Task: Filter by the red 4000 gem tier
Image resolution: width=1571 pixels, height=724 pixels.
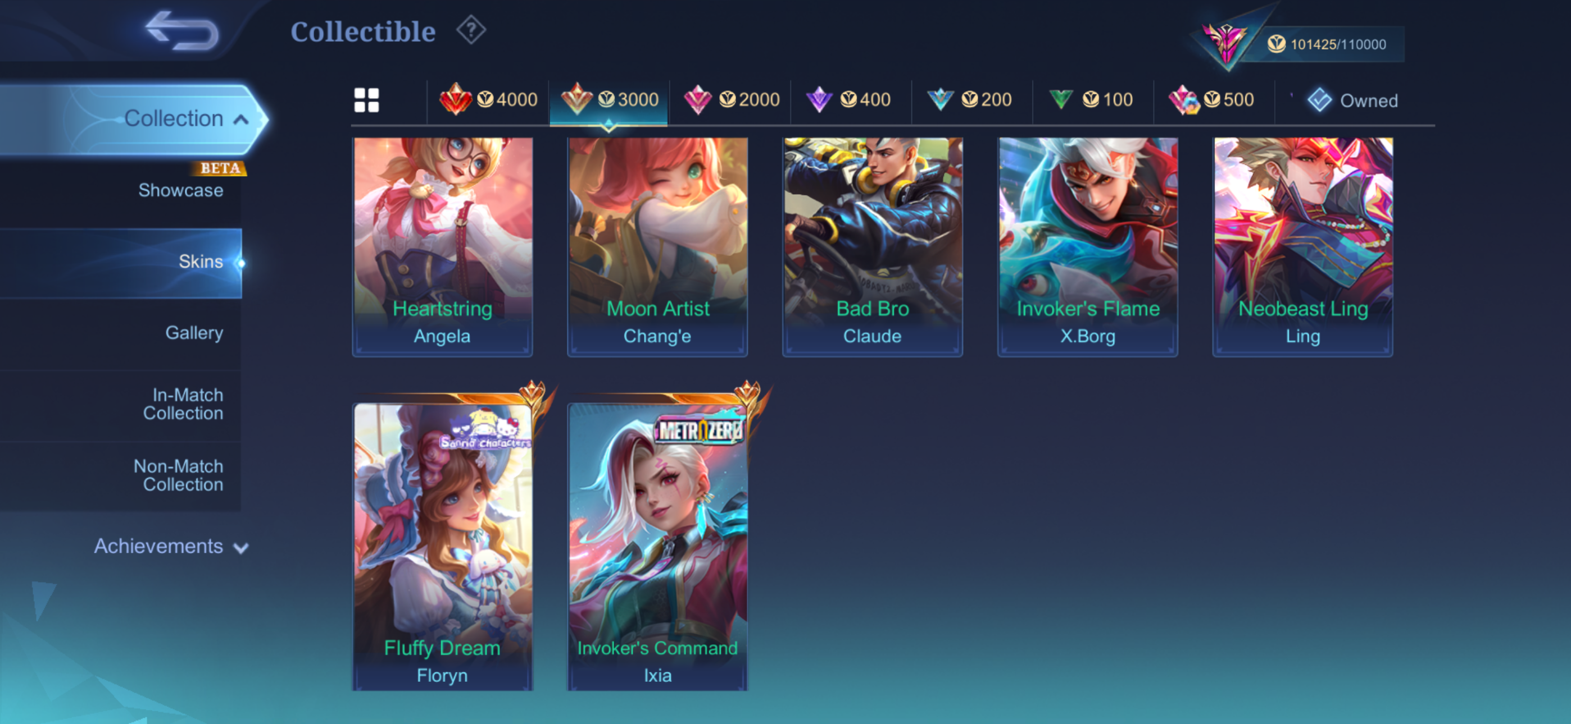Action: pyautogui.click(x=488, y=100)
